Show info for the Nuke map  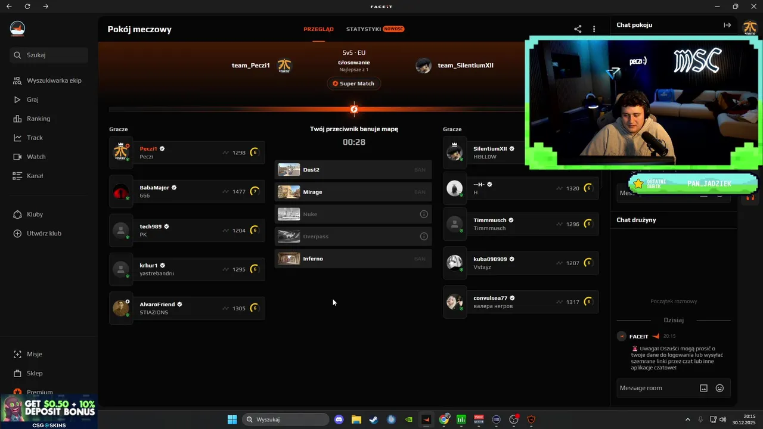tap(424, 214)
